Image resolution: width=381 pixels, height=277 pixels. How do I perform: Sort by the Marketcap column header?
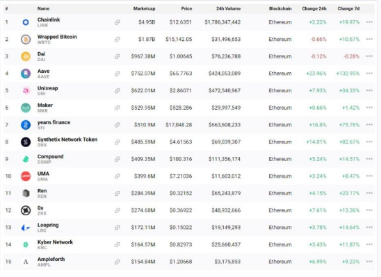pos(144,8)
